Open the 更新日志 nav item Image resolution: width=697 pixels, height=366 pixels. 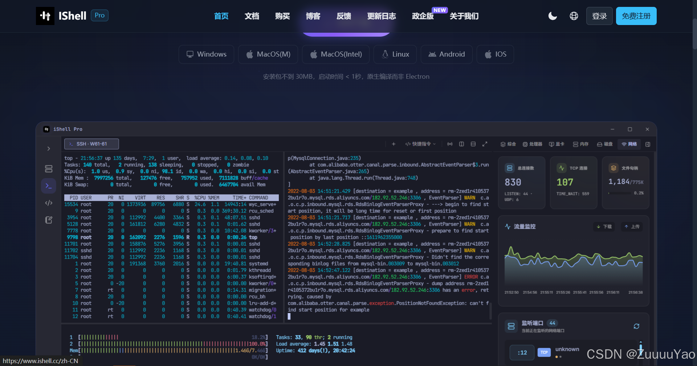[x=382, y=16]
